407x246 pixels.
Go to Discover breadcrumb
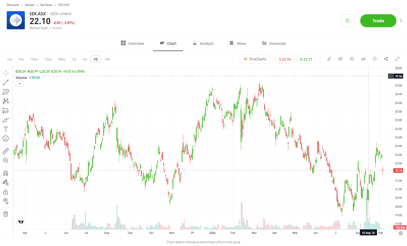[x=13, y=5]
